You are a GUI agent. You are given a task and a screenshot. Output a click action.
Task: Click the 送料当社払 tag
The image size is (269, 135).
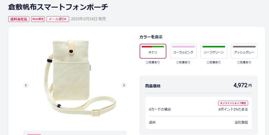[19, 19]
